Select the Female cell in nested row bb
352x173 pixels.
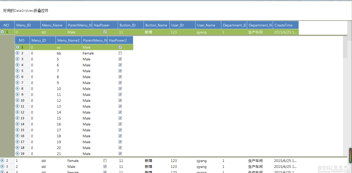click(x=95, y=53)
